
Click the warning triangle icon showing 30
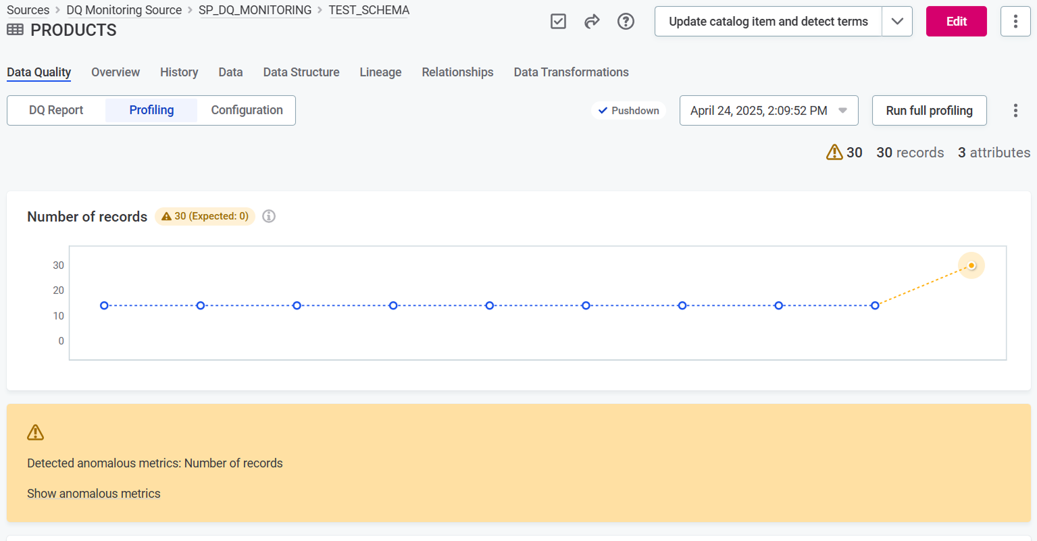[834, 153]
